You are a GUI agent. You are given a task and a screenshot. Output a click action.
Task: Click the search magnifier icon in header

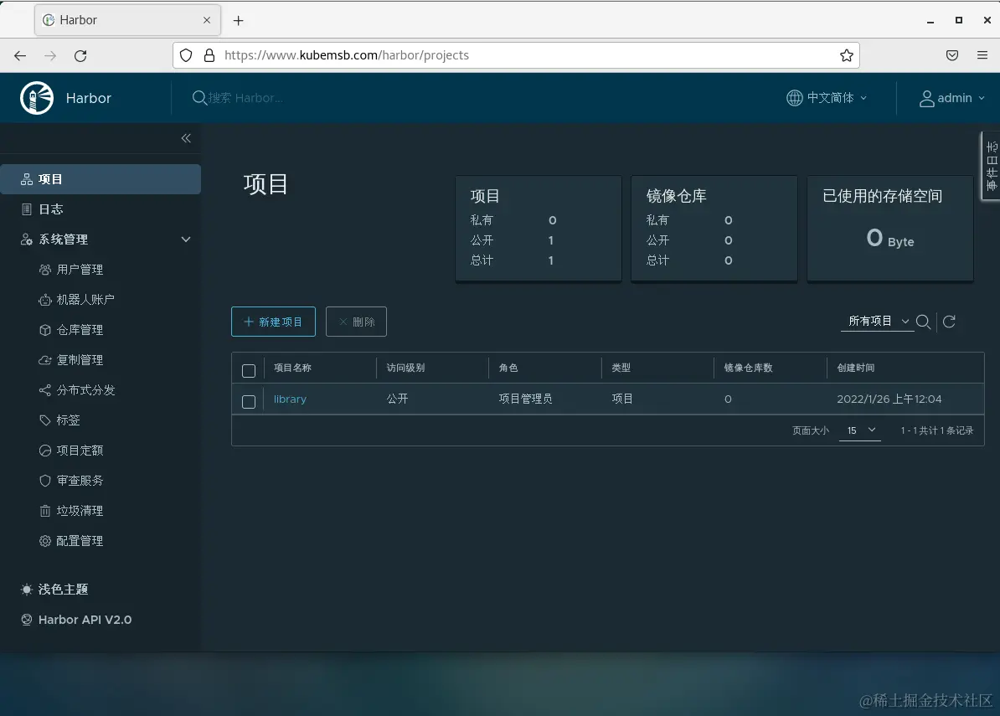[x=199, y=97]
